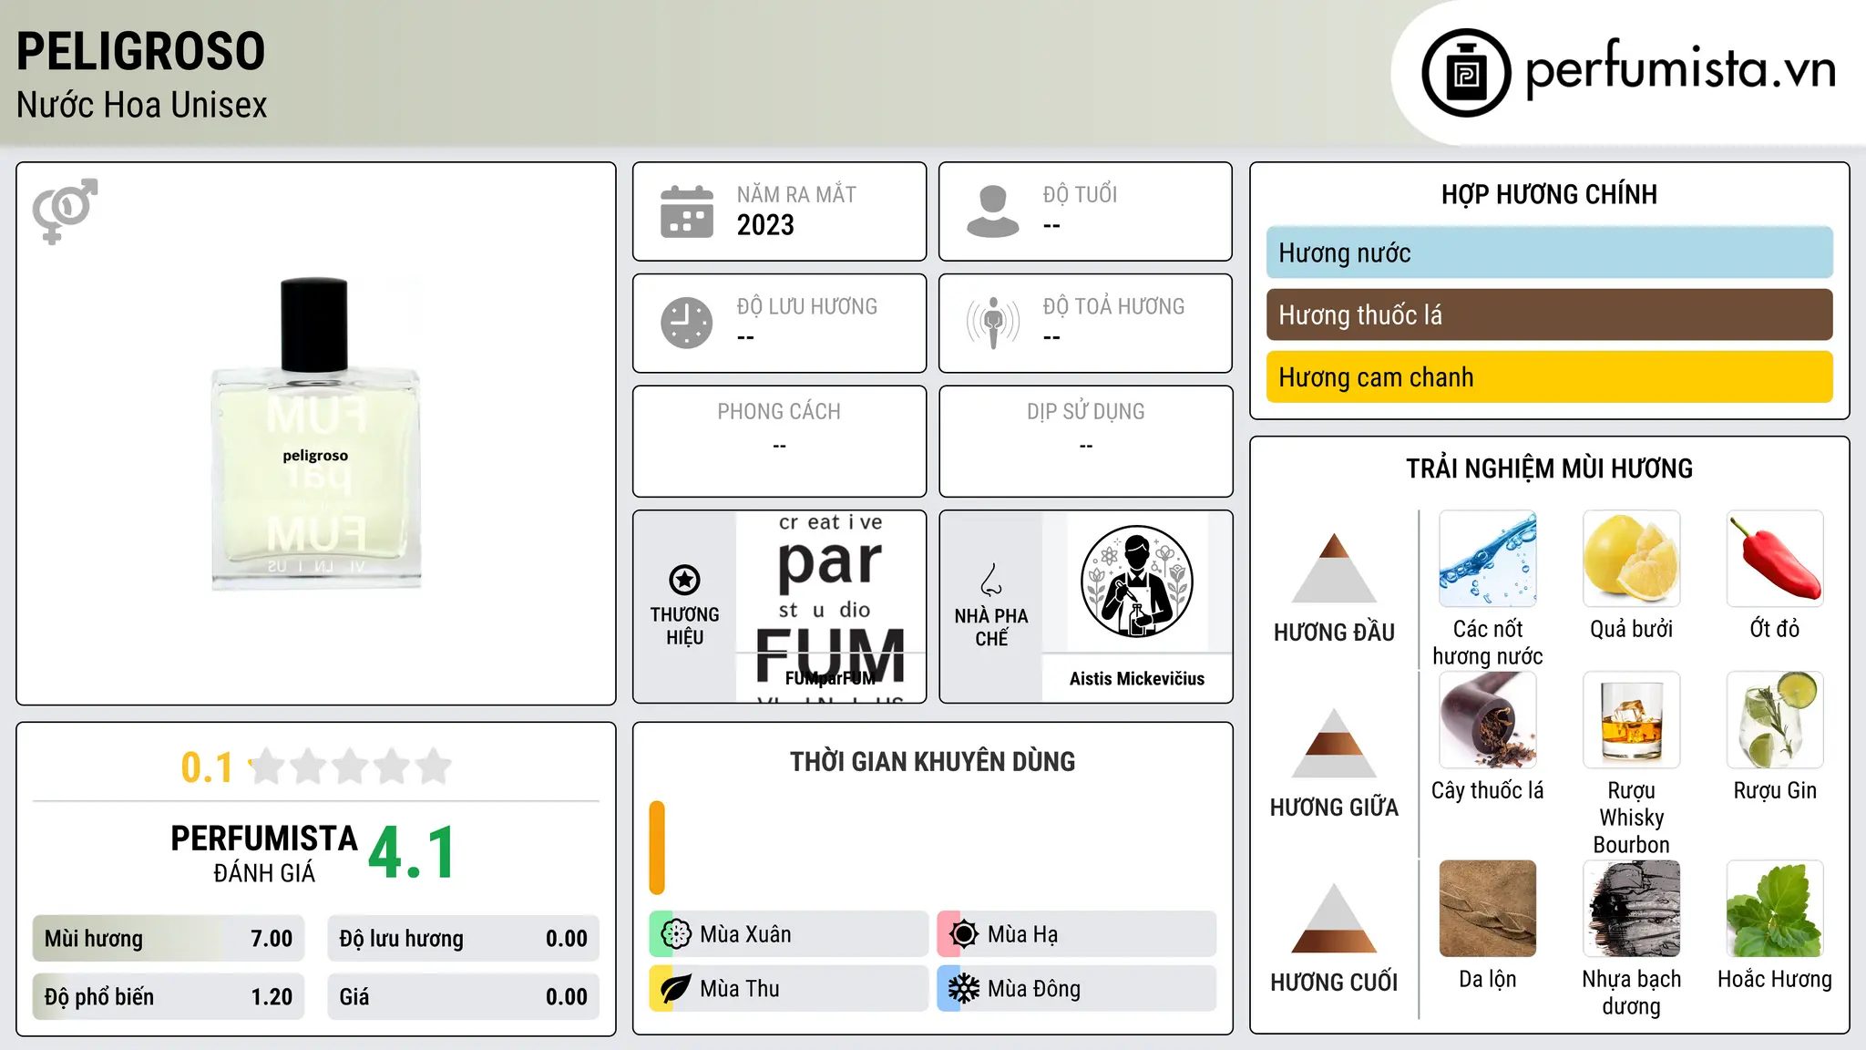Screen dimensions: 1866x1050
Task: Select the Nhựa bạch dương note image
Action: pos(1631,909)
